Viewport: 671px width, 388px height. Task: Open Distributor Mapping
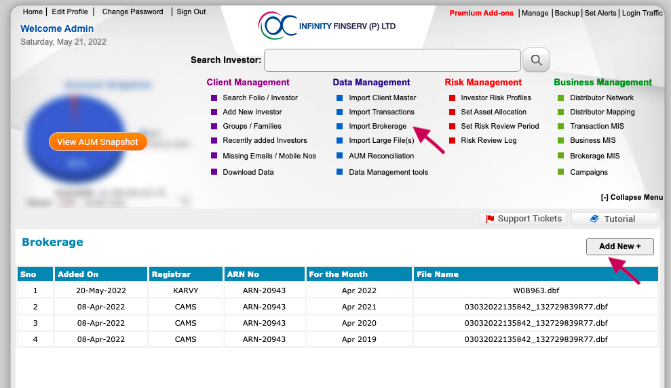(x=602, y=112)
